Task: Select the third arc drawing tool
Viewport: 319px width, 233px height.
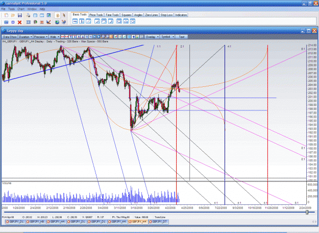Action: (110, 21)
